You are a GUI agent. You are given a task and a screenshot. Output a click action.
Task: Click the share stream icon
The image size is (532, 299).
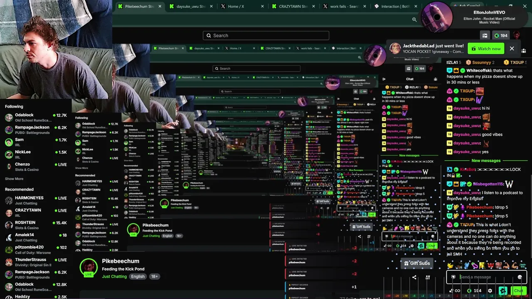414,277
